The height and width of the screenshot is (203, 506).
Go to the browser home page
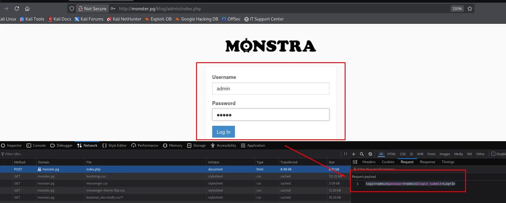(x=27, y=9)
